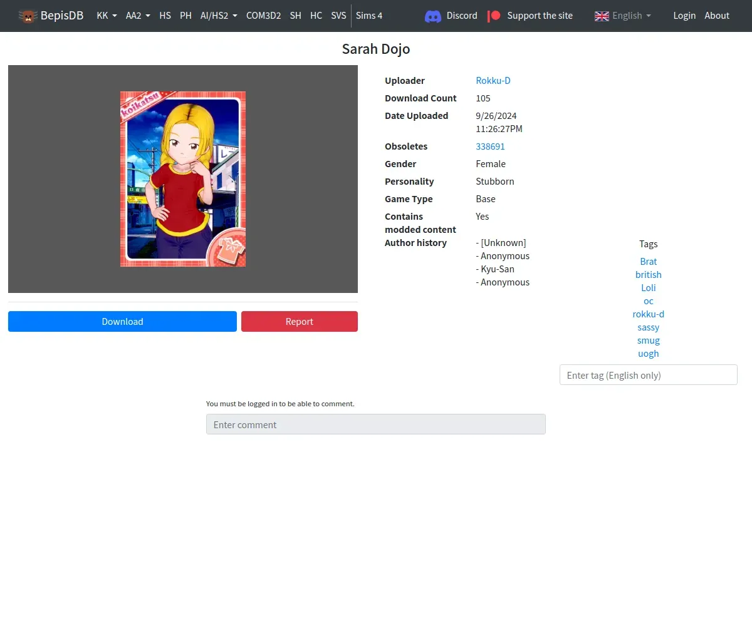
Task: Open the Discord link
Action: point(462,16)
